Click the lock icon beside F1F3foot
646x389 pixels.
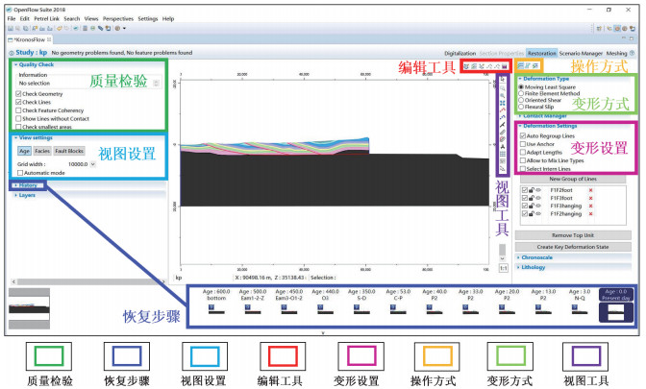click(x=534, y=199)
